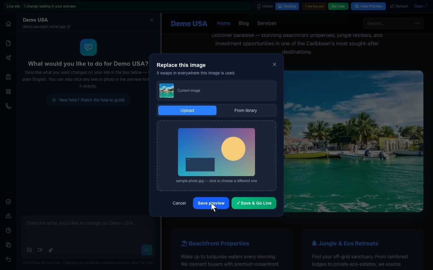Submit the site search arrow

[417, 23]
